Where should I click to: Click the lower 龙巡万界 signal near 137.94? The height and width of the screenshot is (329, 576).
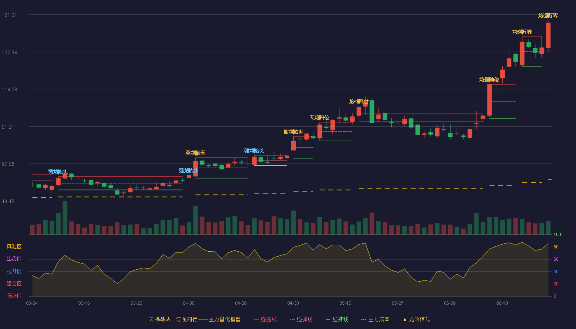point(522,32)
